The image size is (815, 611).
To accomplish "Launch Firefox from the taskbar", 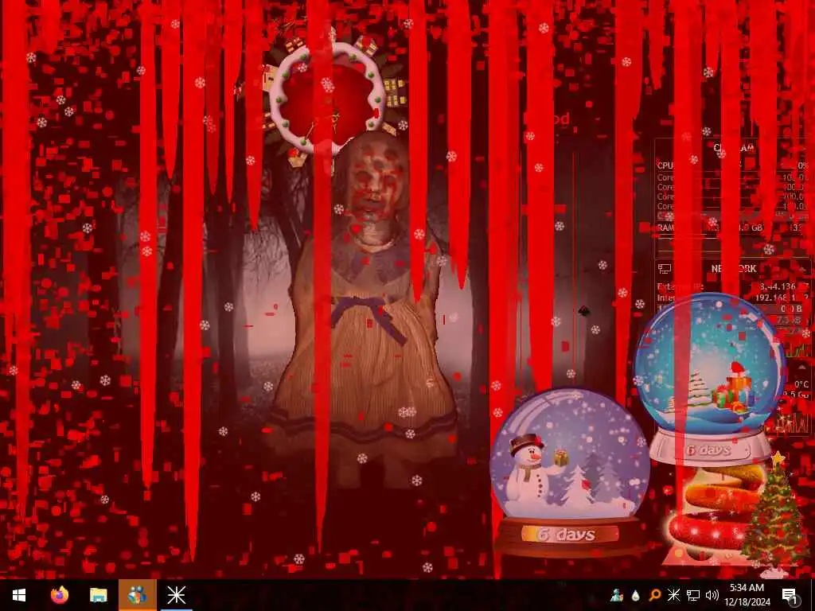I will pyautogui.click(x=60, y=595).
